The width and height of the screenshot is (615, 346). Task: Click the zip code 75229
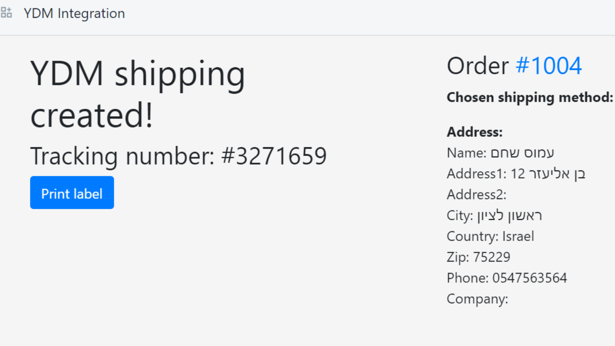492,257
